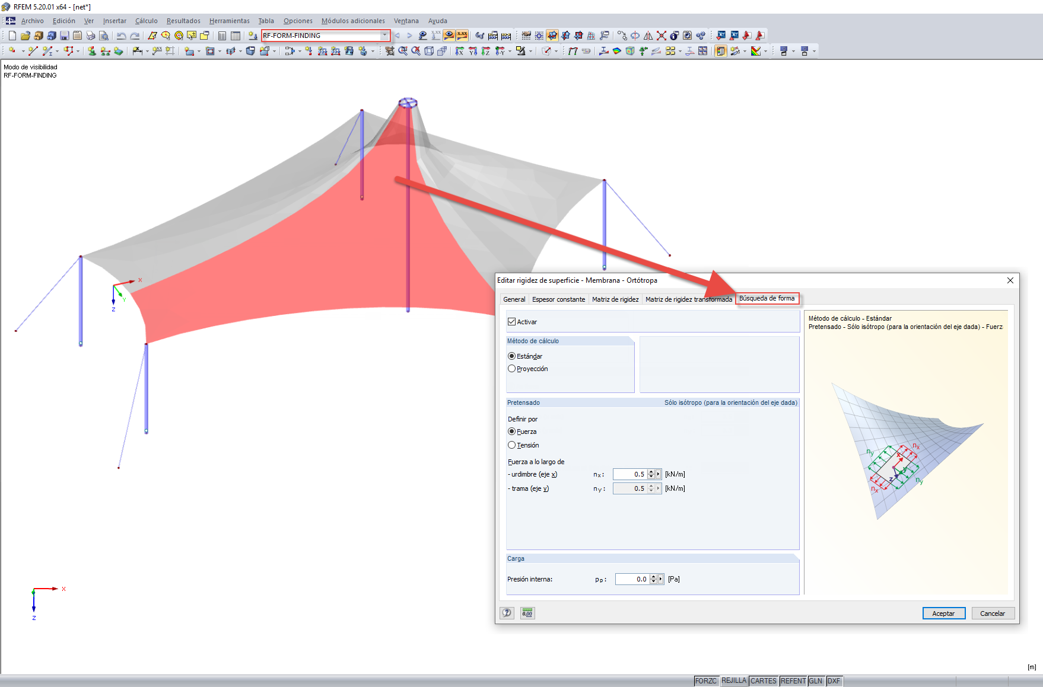Toggle the GLN status bar button
The height and width of the screenshot is (687, 1043).
tap(816, 681)
